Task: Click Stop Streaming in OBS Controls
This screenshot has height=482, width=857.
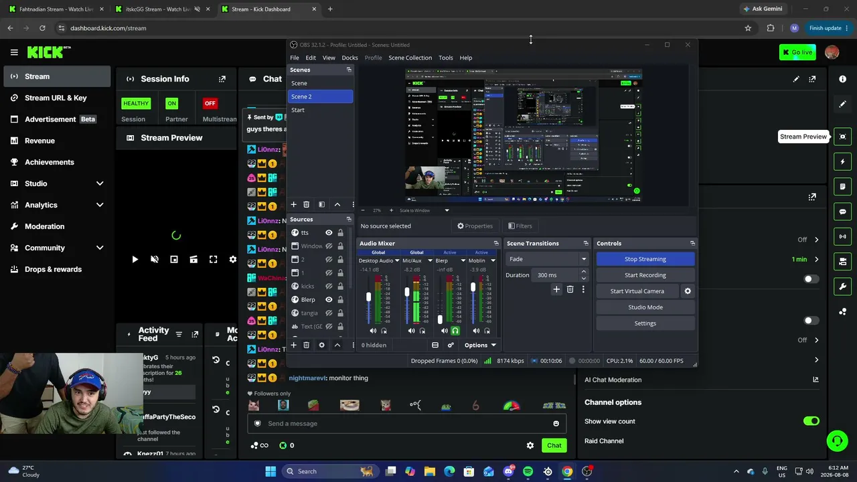Action: click(645, 259)
